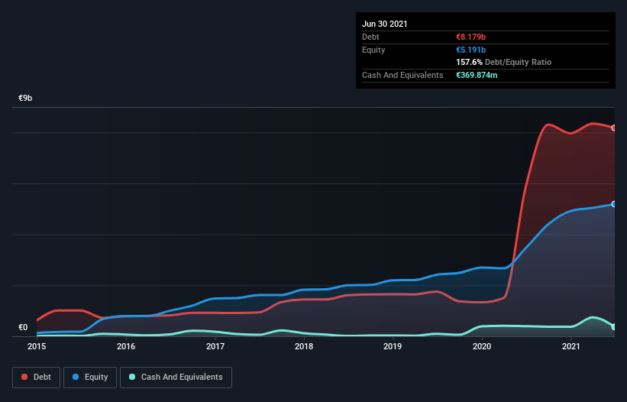Select the red Debt end-point marker
Screen dimensions: 627x402
pos(614,128)
